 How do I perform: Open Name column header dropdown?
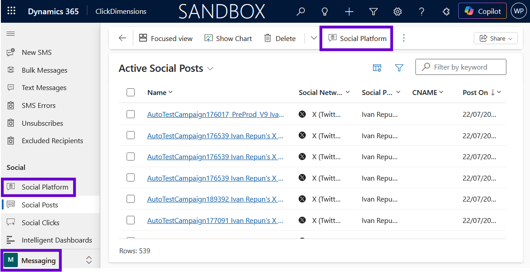click(x=160, y=92)
